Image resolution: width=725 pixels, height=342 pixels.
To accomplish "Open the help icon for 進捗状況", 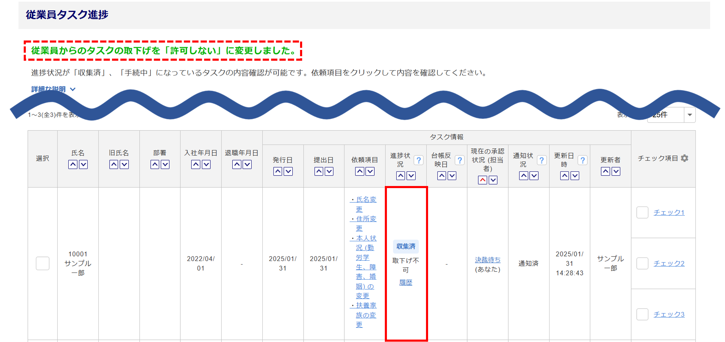I will coord(418,160).
